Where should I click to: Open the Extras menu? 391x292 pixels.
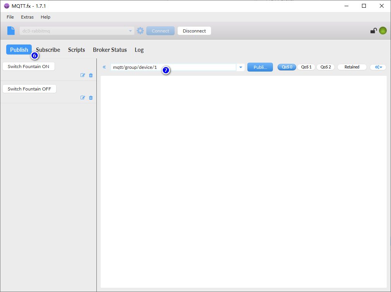click(27, 17)
